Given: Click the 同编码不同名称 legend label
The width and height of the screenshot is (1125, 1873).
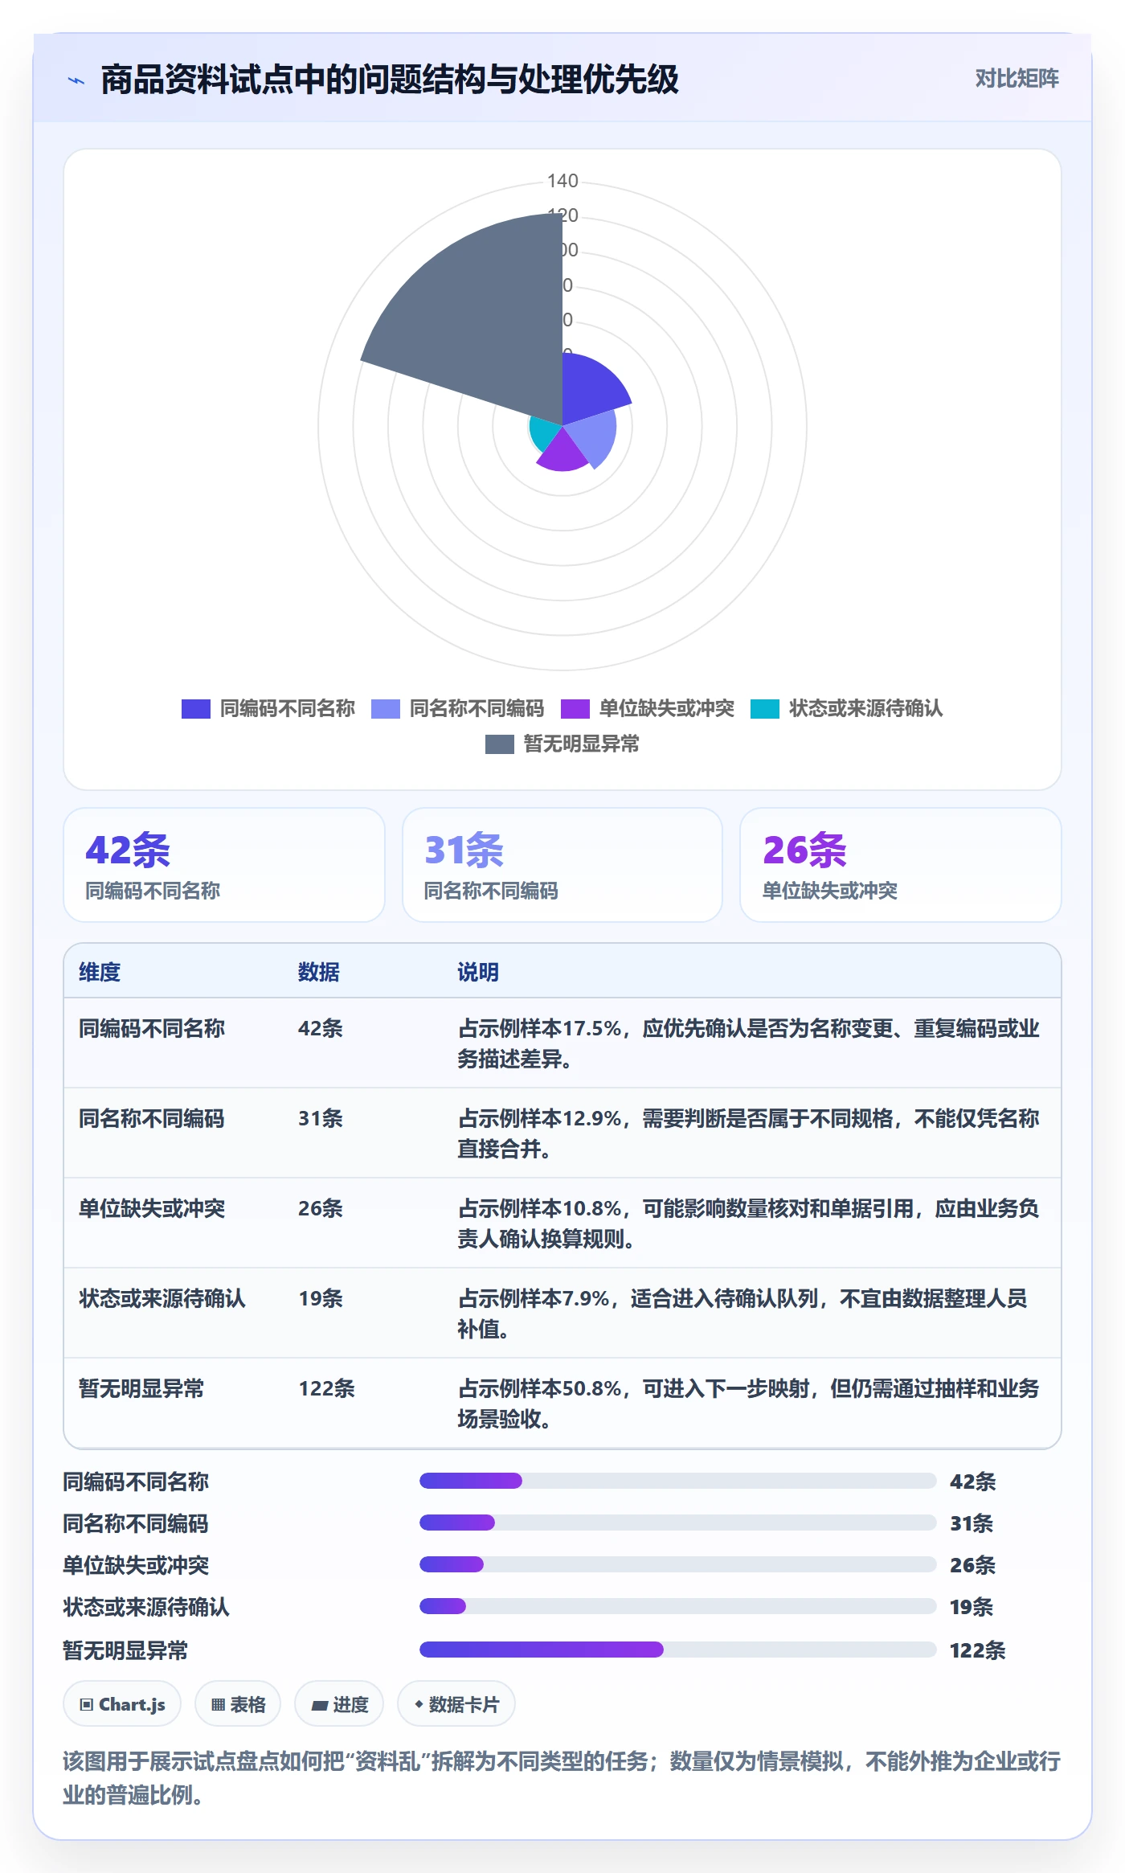Looking at the screenshot, I should [287, 708].
